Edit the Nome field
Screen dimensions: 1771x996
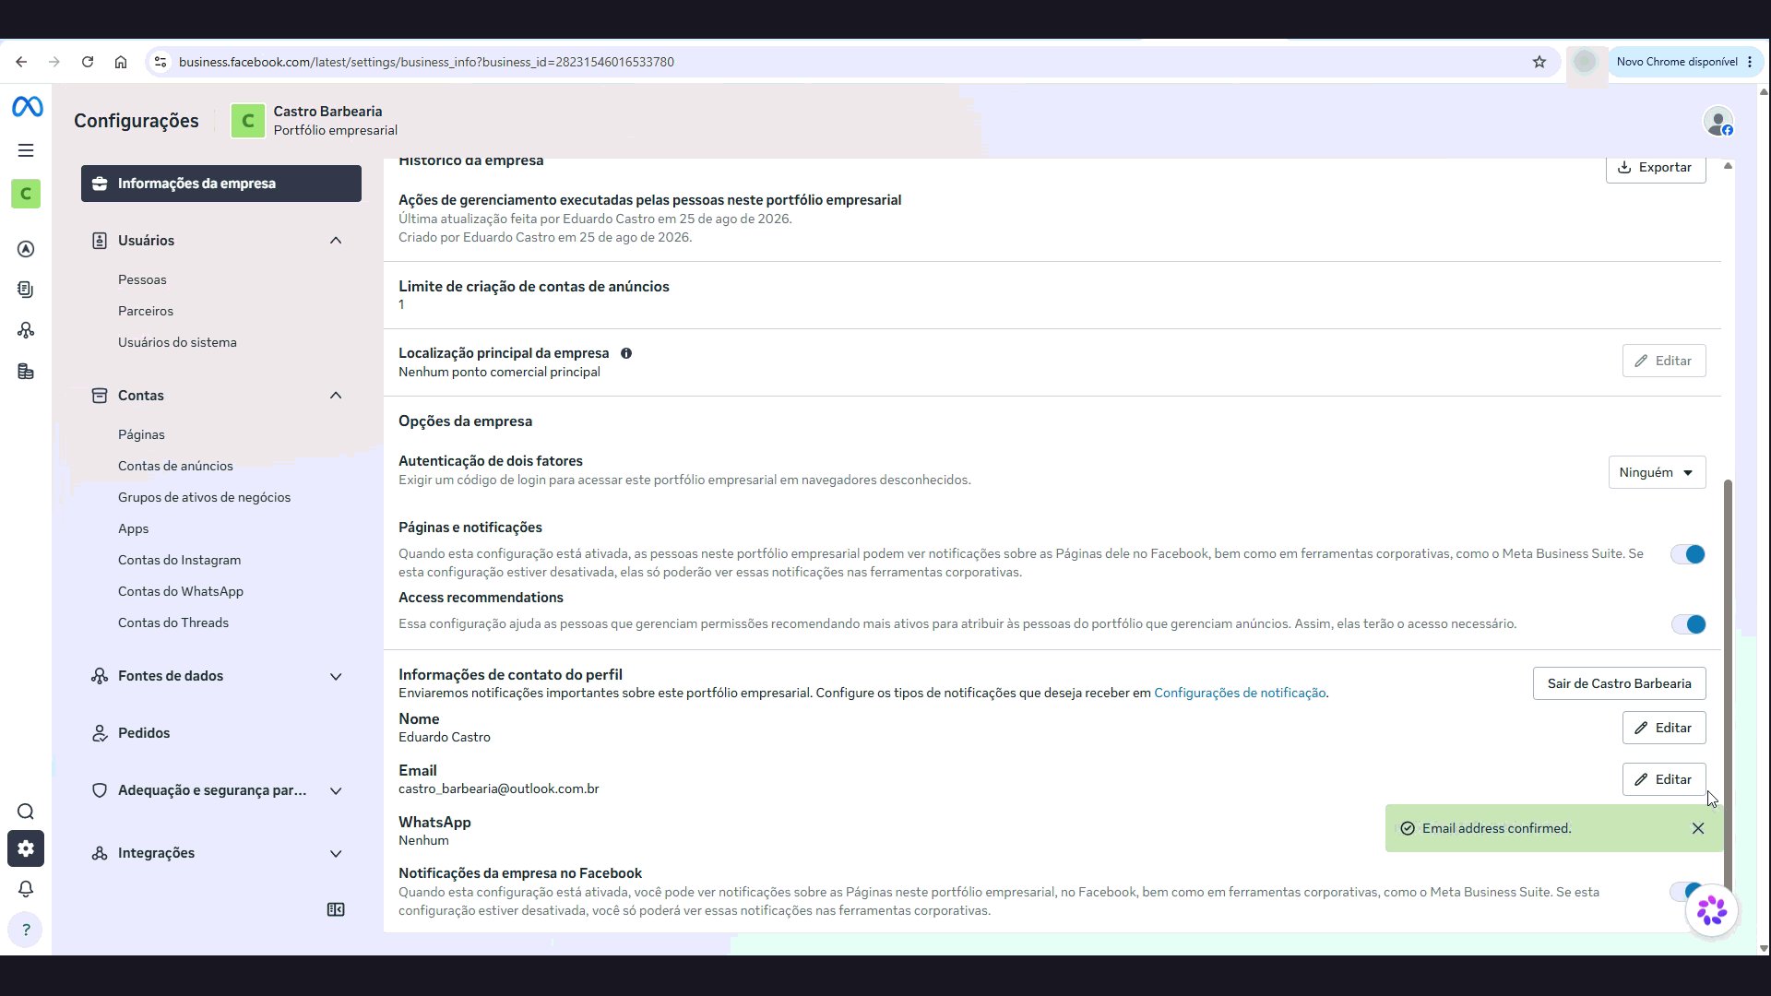1664,728
